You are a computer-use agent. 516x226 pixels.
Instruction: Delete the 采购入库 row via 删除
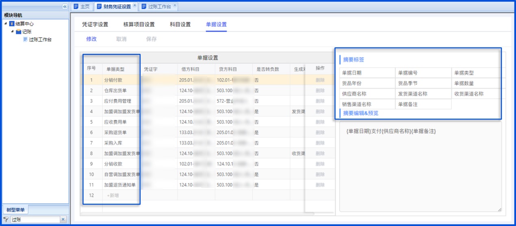(320, 143)
